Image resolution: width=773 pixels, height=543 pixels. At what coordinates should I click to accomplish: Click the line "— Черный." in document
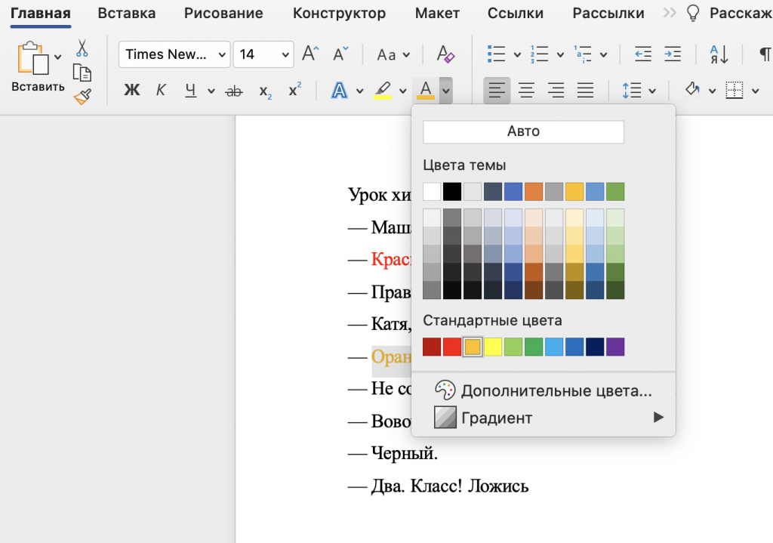pyautogui.click(x=393, y=452)
